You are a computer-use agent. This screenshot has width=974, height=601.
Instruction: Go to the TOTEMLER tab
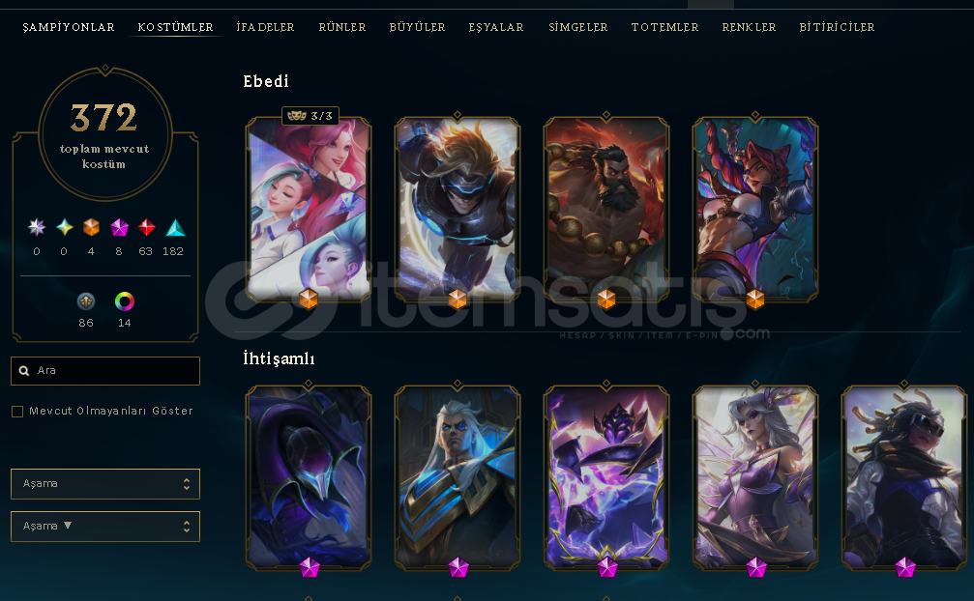click(x=664, y=27)
